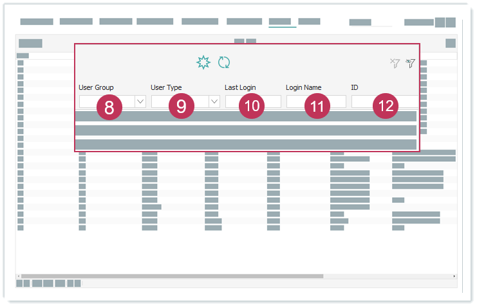The image size is (477, 307).
Task: Click the scrollbar left arrow
Action: point(19,276)
